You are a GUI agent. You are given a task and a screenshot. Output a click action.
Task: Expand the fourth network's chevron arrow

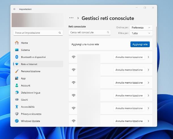(148, 95)
